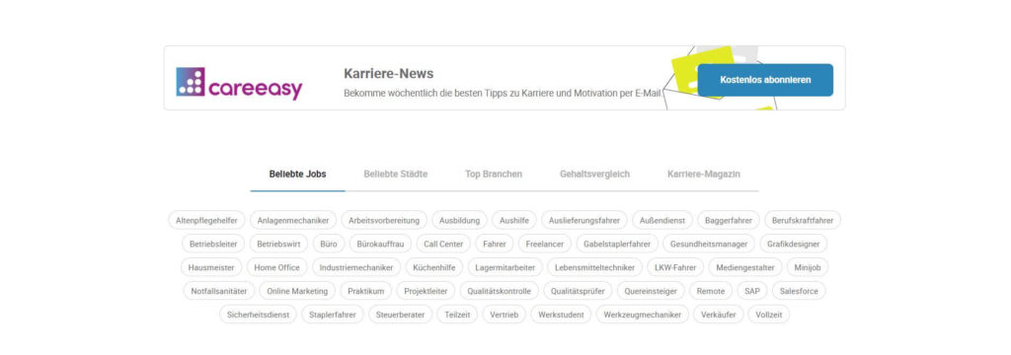The image size is (1011, 355).
Task: Select the Verkäufer tag
Action: [x=719, y=315]
